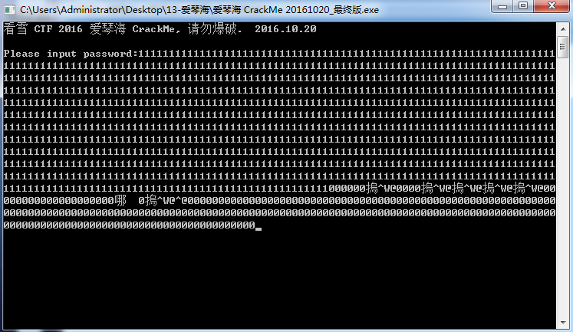Viewport: 573px width, 332px height.
Task: Click the word 'password' in the prompt
Action: [107, 54]
